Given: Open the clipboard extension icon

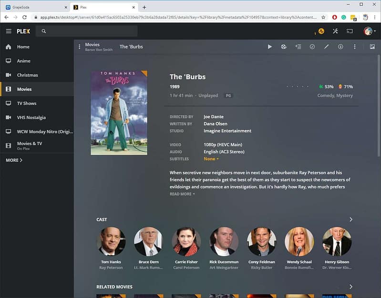Looking at the screenshot, I should [x=365, y=17].
